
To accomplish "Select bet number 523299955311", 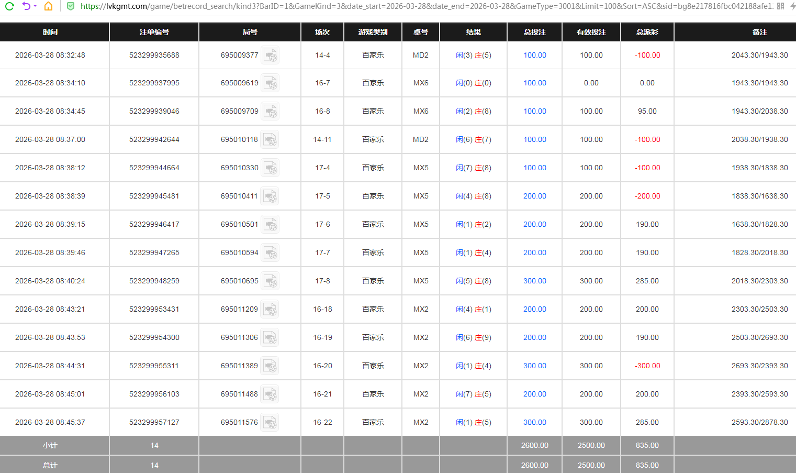I will pos(154,366).
